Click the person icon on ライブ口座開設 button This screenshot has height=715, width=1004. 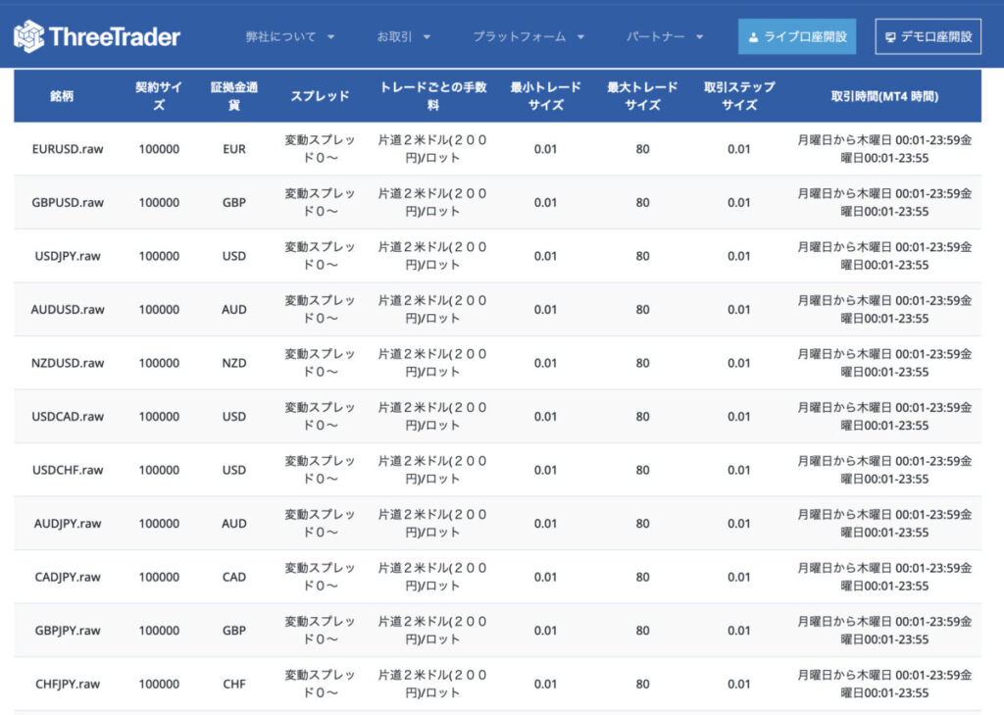coord(751,34)
